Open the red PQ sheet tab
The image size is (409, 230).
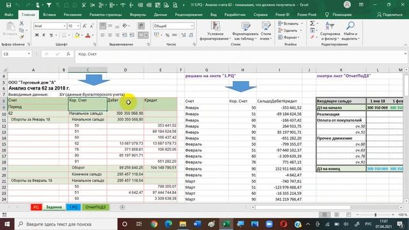[x=36, y=207]
